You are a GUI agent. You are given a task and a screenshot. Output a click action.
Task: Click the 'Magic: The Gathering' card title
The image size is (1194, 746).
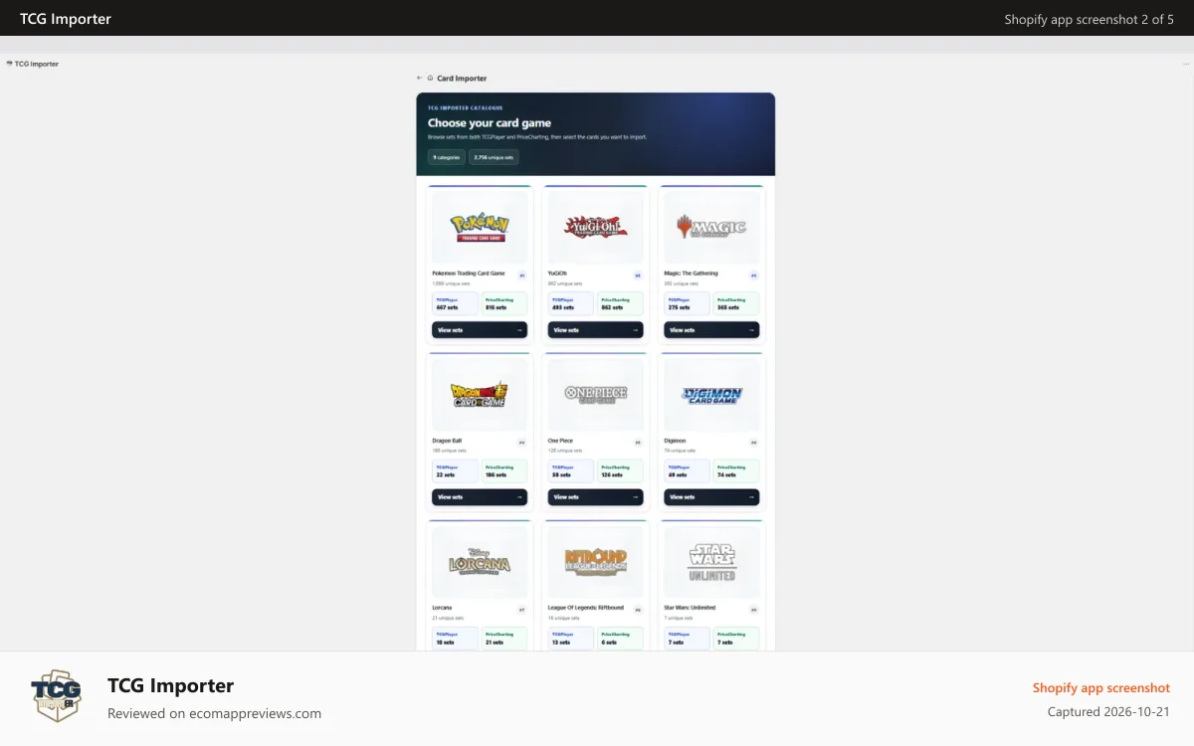click(x=691, y=273)
